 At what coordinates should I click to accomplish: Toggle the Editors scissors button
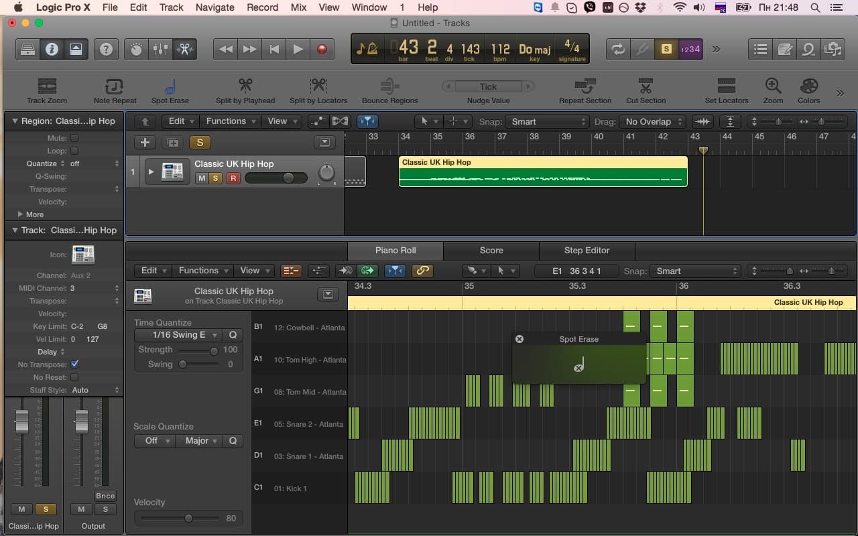point(184,49)
